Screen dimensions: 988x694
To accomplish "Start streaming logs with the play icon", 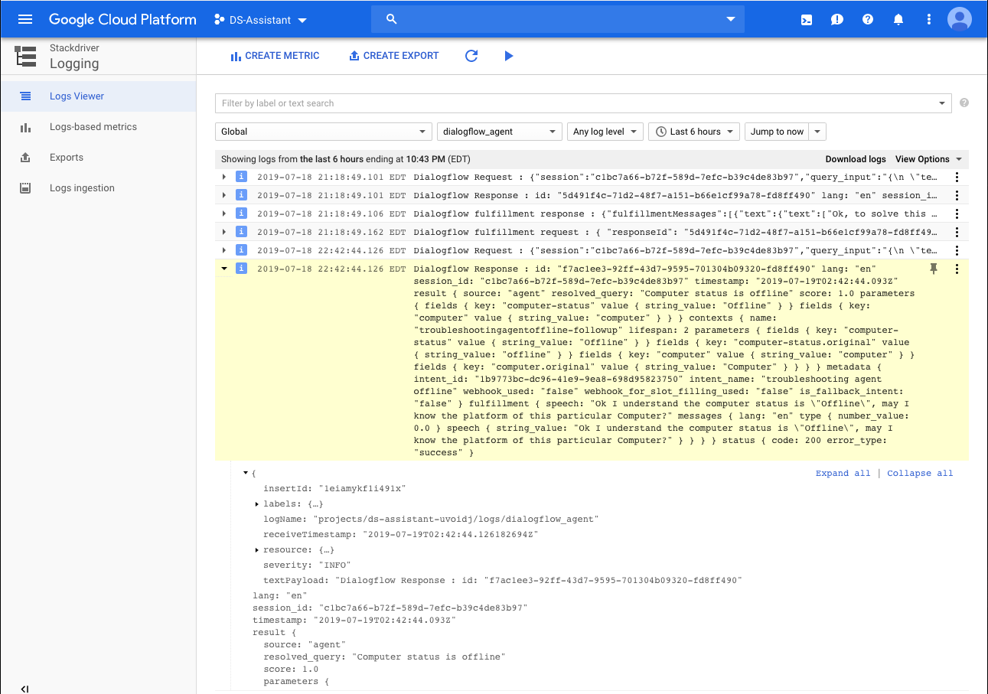I will coord(509,56).
